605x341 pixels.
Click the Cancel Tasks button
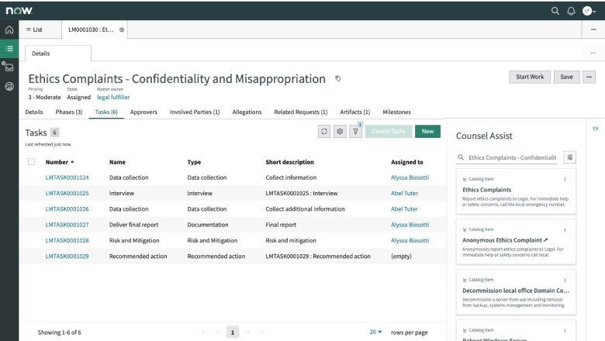click(389, 132)
